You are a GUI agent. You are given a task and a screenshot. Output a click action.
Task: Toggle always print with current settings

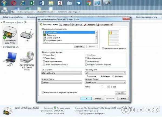[43, 92]
